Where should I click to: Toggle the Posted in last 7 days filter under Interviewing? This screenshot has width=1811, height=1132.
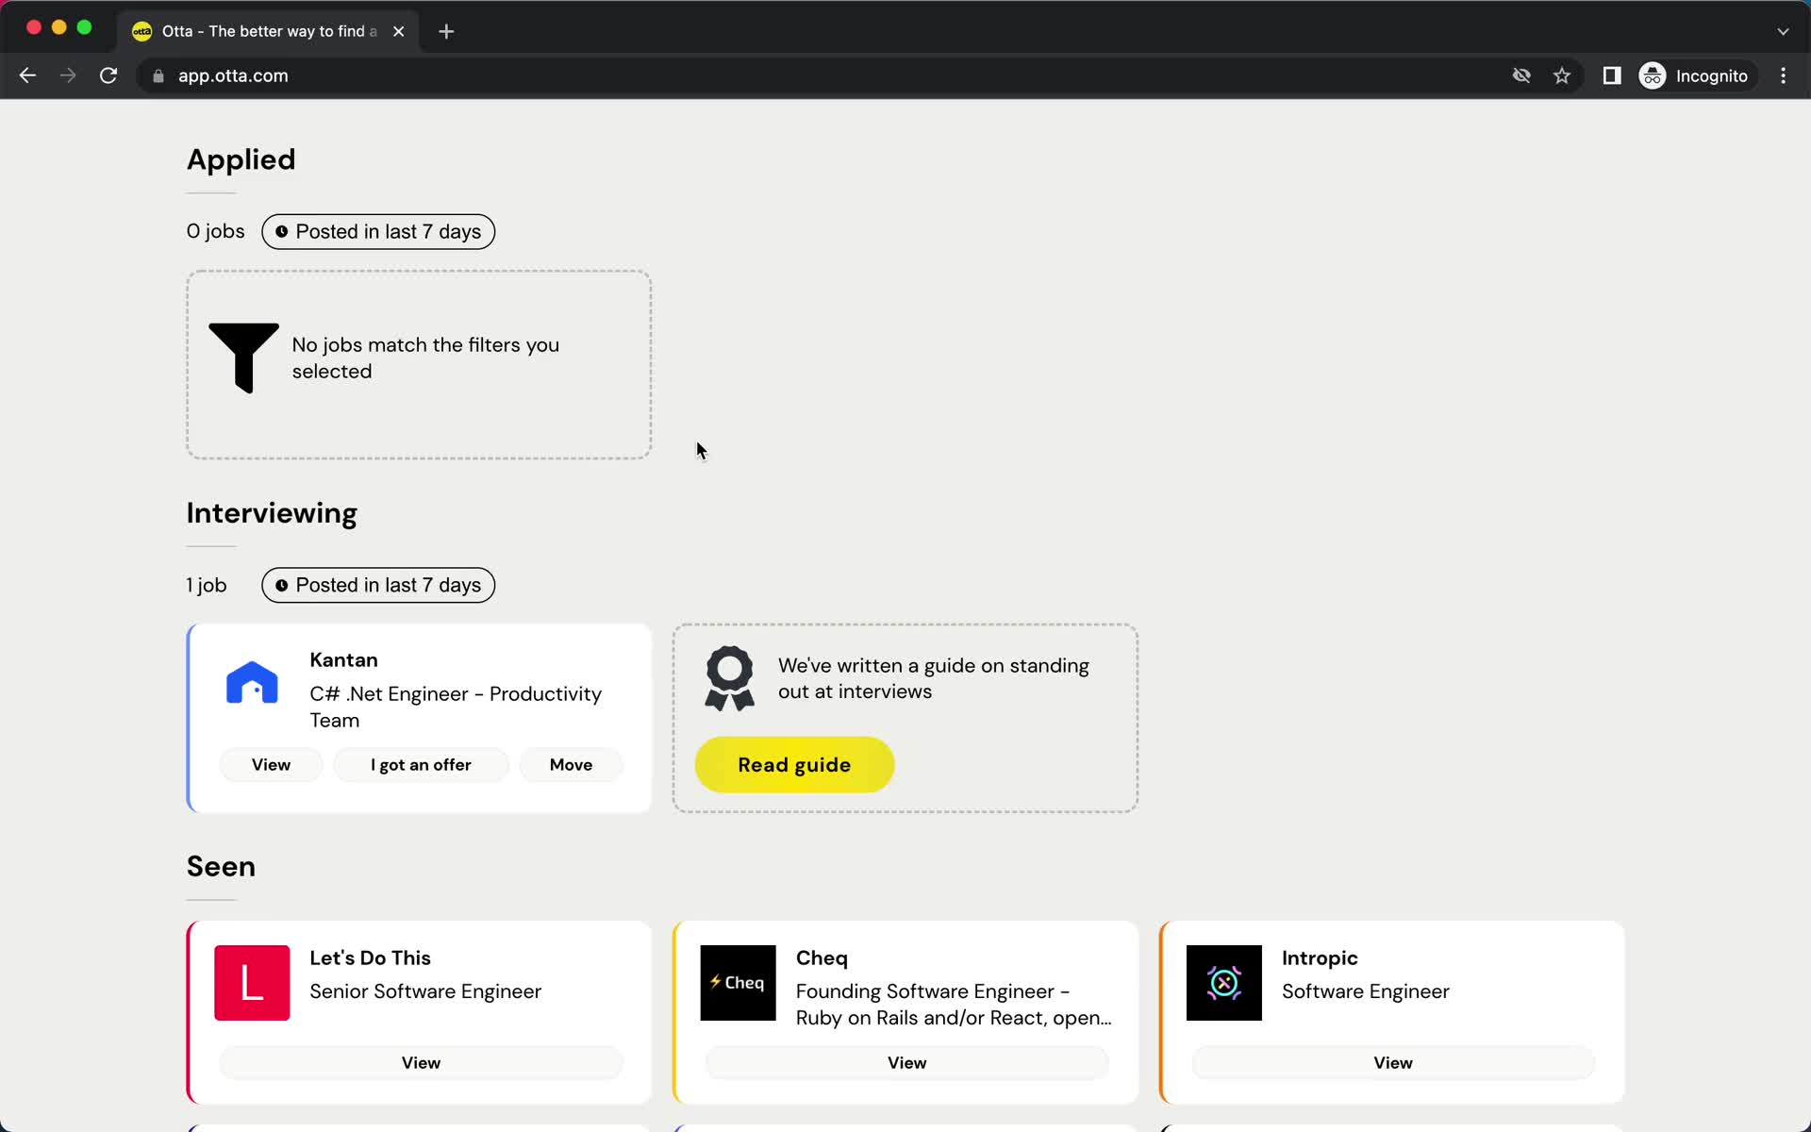378,584
